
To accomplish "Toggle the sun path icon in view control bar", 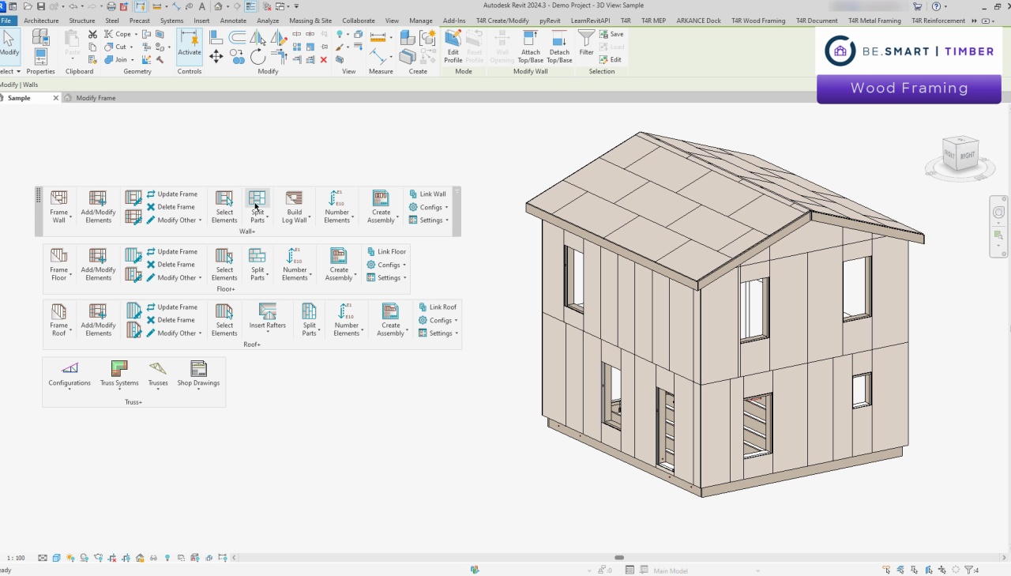I will [70, 559].
